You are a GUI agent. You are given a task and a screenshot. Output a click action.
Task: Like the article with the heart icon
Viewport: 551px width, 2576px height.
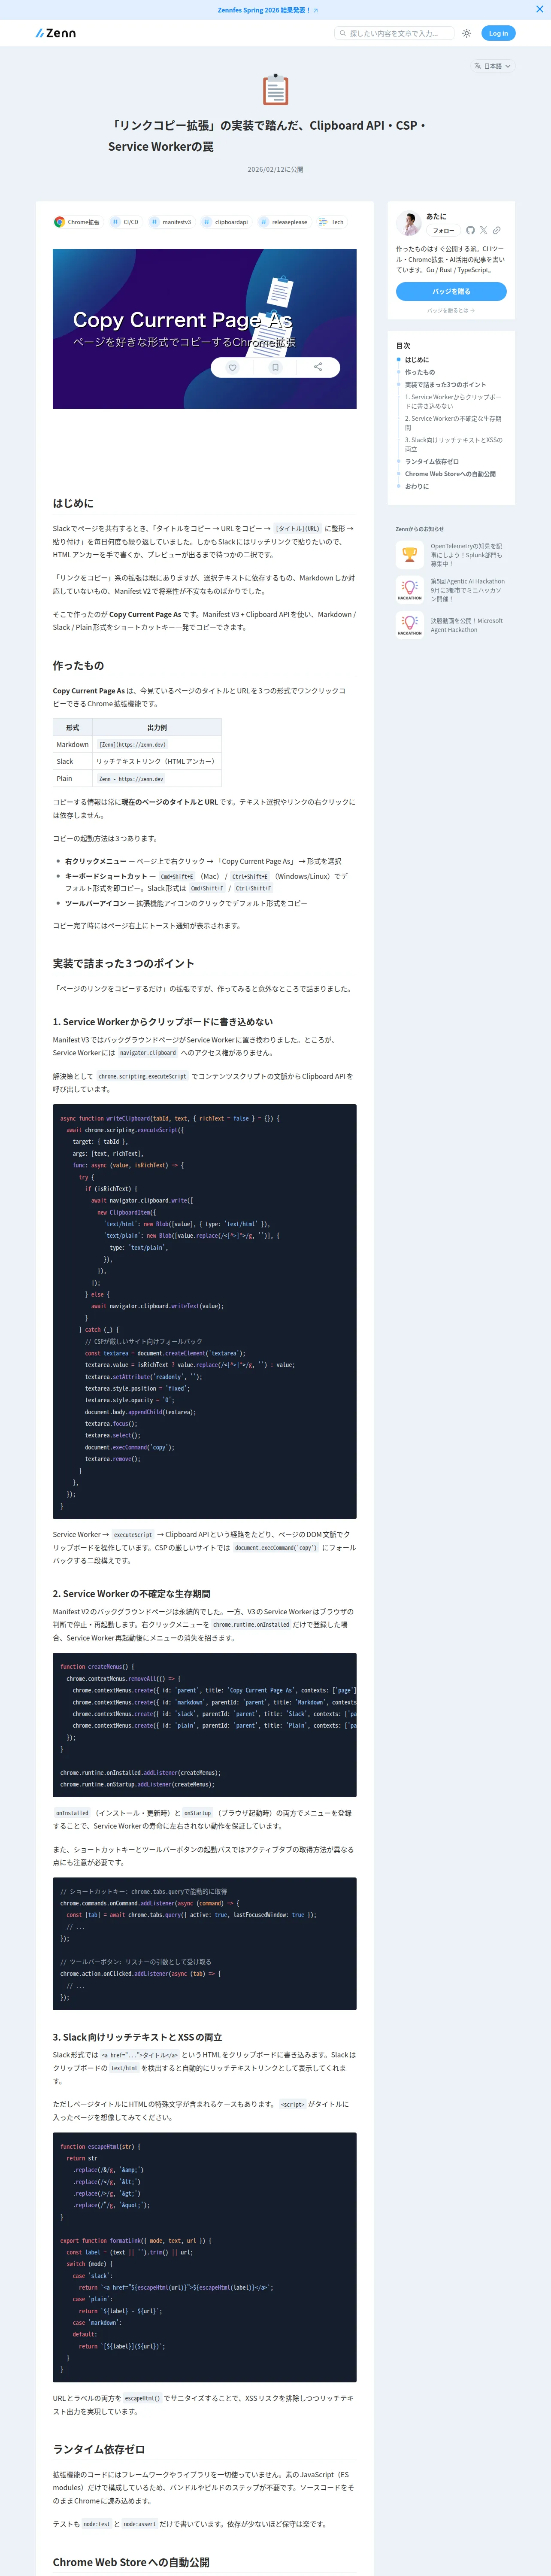click(x=232, y=367)
